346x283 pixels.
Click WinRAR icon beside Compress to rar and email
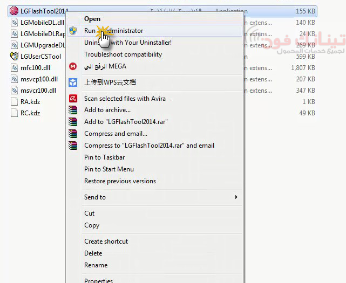73,146
